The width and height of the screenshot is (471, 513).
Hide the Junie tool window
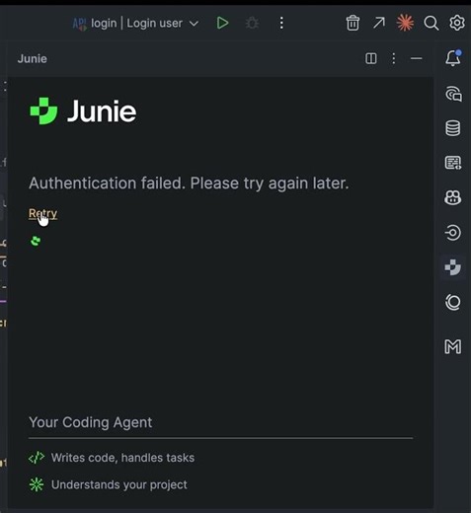point(416,58)
